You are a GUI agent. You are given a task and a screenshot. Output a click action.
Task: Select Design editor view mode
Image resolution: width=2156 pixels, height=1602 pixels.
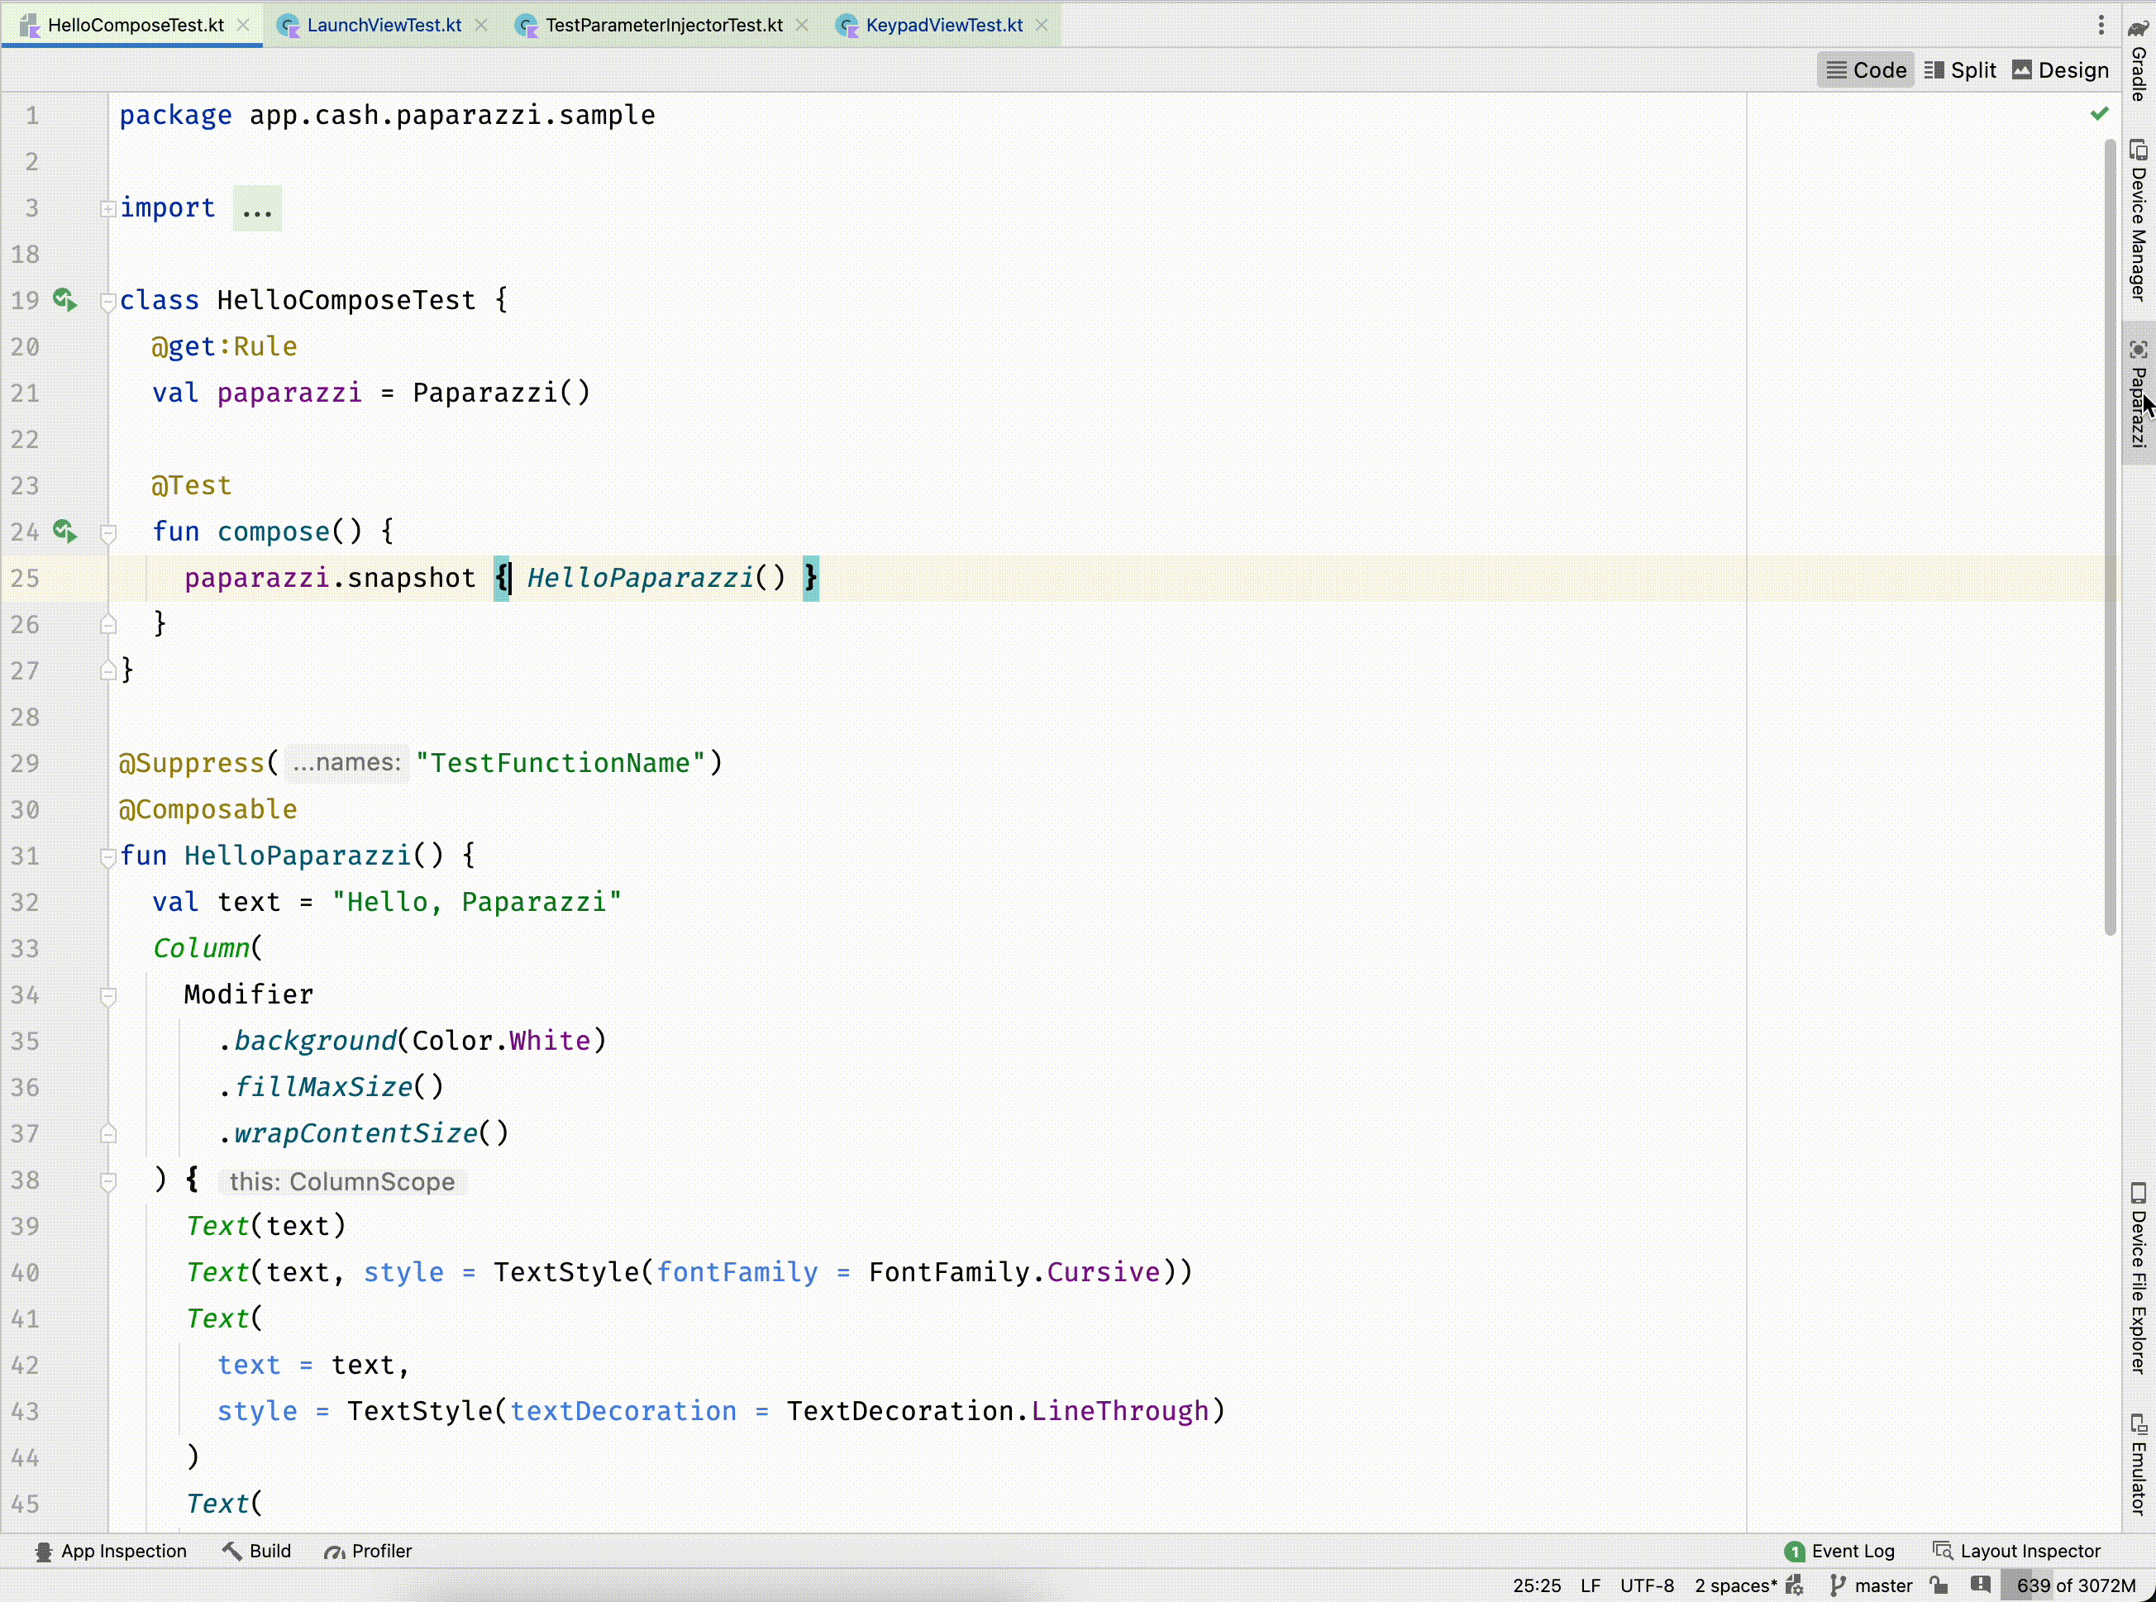click(x=2061, y=69)
